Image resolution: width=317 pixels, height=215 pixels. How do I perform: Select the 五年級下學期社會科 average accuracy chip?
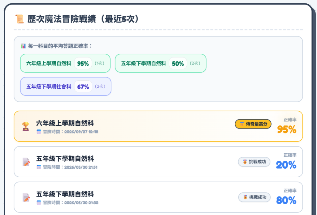tap(66, 86)
